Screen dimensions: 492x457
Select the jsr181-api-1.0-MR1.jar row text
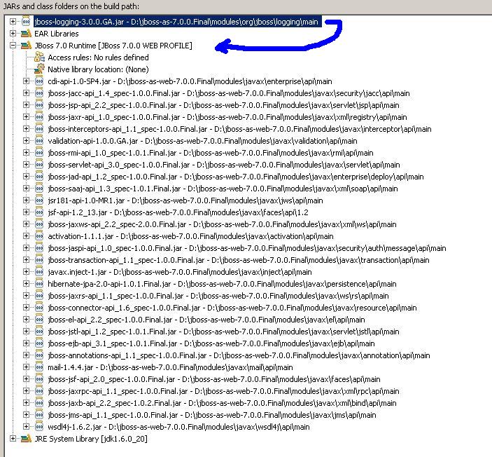click(185, 200)
